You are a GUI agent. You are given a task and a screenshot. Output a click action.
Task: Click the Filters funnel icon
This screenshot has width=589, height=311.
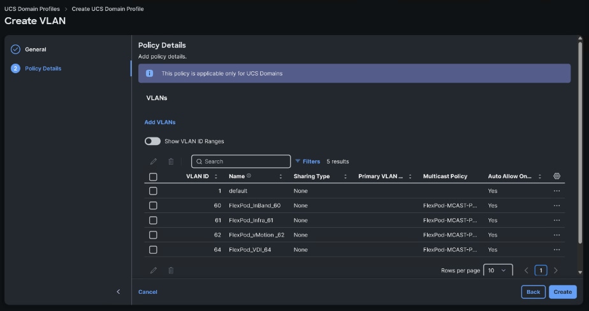click(298, 161)
